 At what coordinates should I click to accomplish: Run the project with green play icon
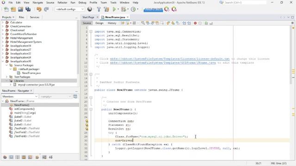114,9
